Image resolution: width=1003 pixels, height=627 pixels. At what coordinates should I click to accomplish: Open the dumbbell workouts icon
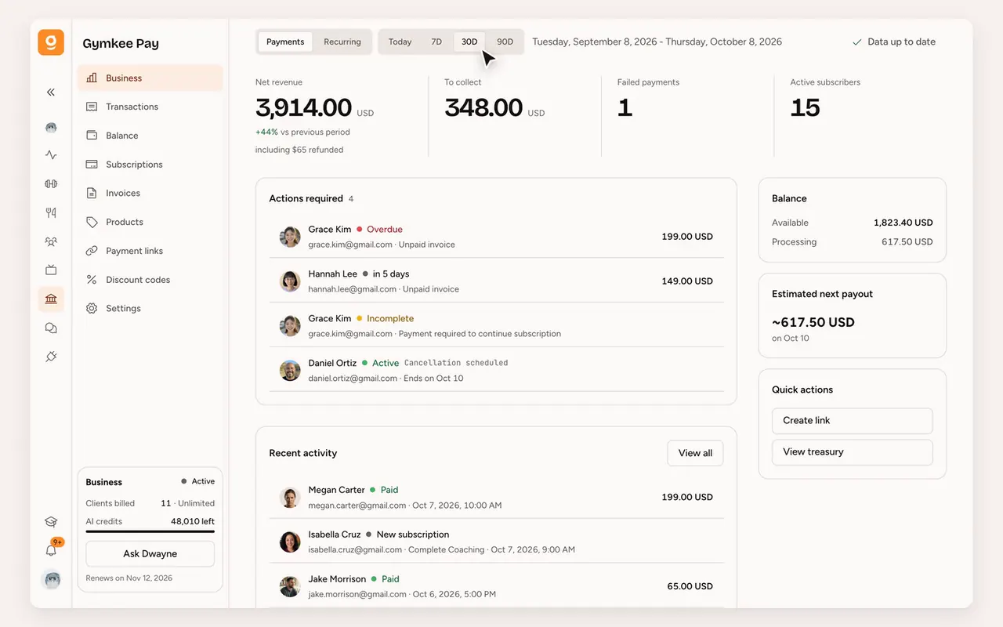coord(51,184)
